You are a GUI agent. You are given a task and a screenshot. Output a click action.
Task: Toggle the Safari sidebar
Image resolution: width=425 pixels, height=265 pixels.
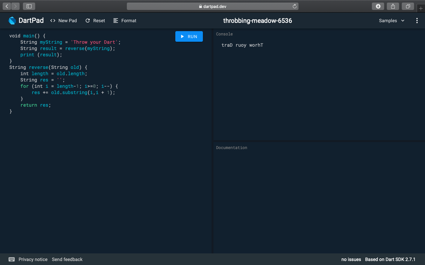point(29,6)
